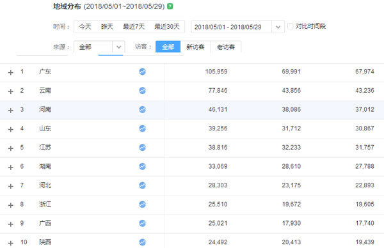
Task: Choose the 最近7天 time range
Action: tap(134, 27)
